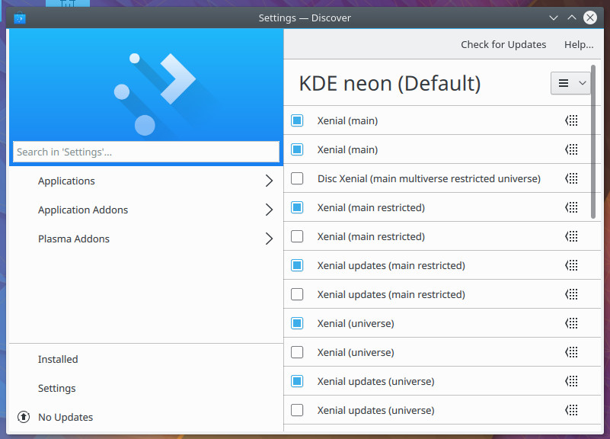Click drag handle of unchecked Xenial (universe) row
Viewport: 610px width, 439px height.
pos(571,352)
